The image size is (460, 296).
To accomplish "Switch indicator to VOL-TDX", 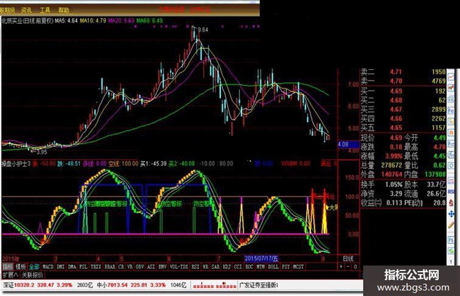I will click(x=179, y=267).
